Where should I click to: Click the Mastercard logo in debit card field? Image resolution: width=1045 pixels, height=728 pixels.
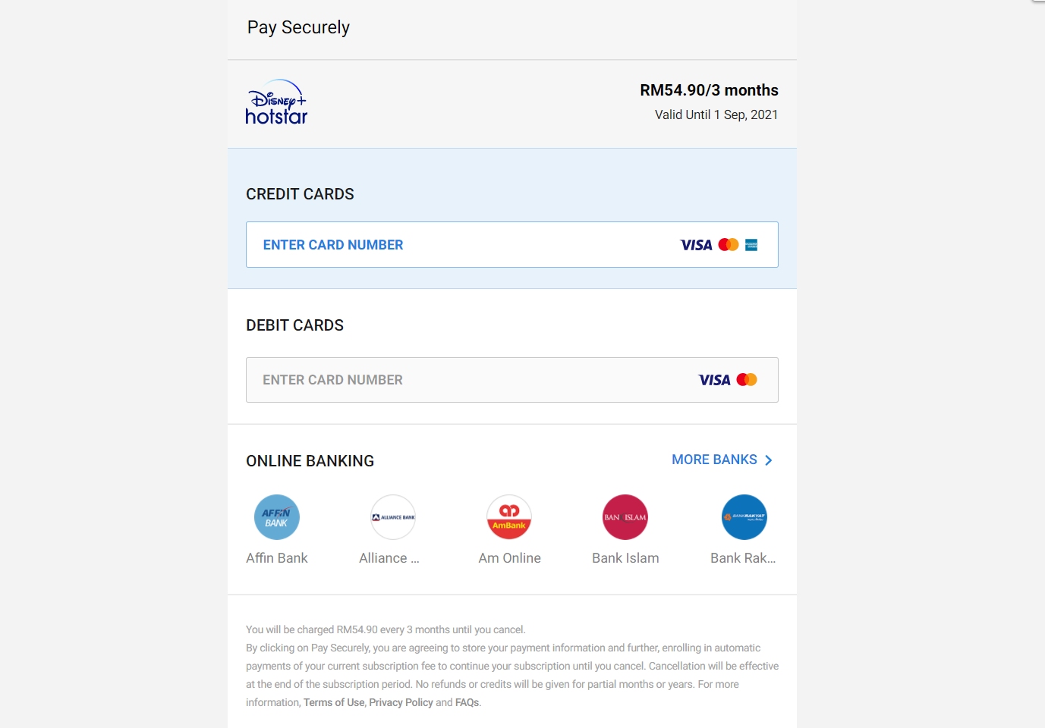747,380
